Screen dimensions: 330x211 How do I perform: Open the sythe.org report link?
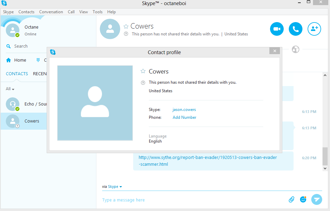coord(208,161)
